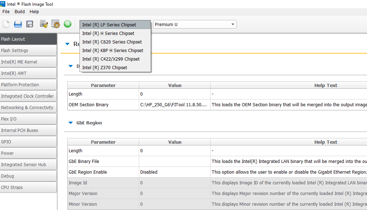This screenshot has width=367, height=210.
Task: Collapse the GbE Region section
Action: (70, 123)
